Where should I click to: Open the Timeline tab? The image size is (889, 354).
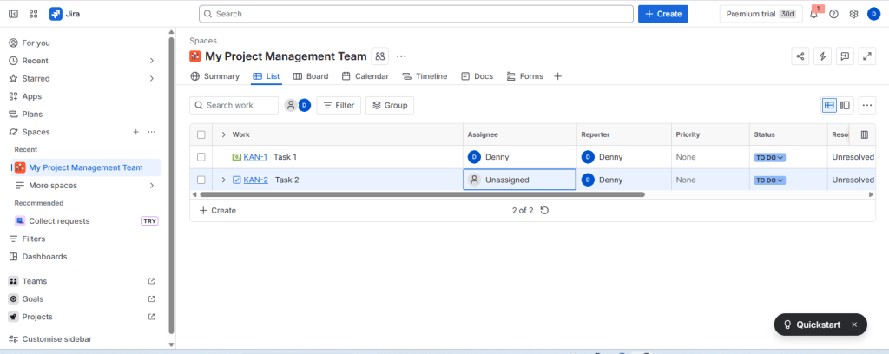click(x=425, y=75)
